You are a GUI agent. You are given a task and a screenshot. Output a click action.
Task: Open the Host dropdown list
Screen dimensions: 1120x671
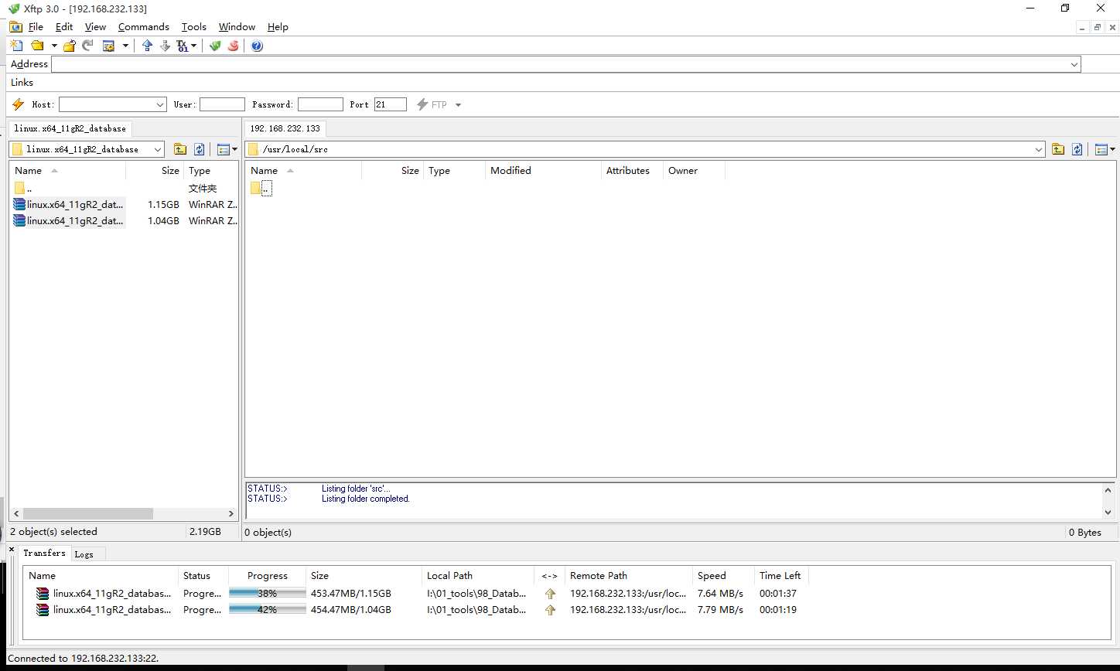(x=160, y=104)
